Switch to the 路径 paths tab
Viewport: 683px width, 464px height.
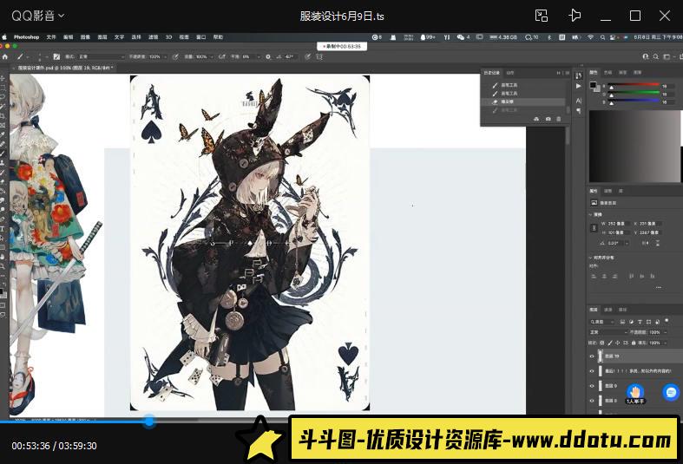click(623, 310)
